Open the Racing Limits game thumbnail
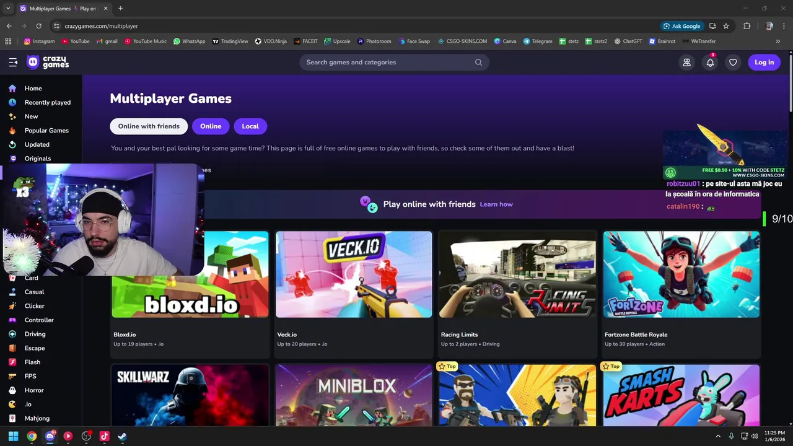The width and height of the screenshot is (793, 446). coord(517,274)
